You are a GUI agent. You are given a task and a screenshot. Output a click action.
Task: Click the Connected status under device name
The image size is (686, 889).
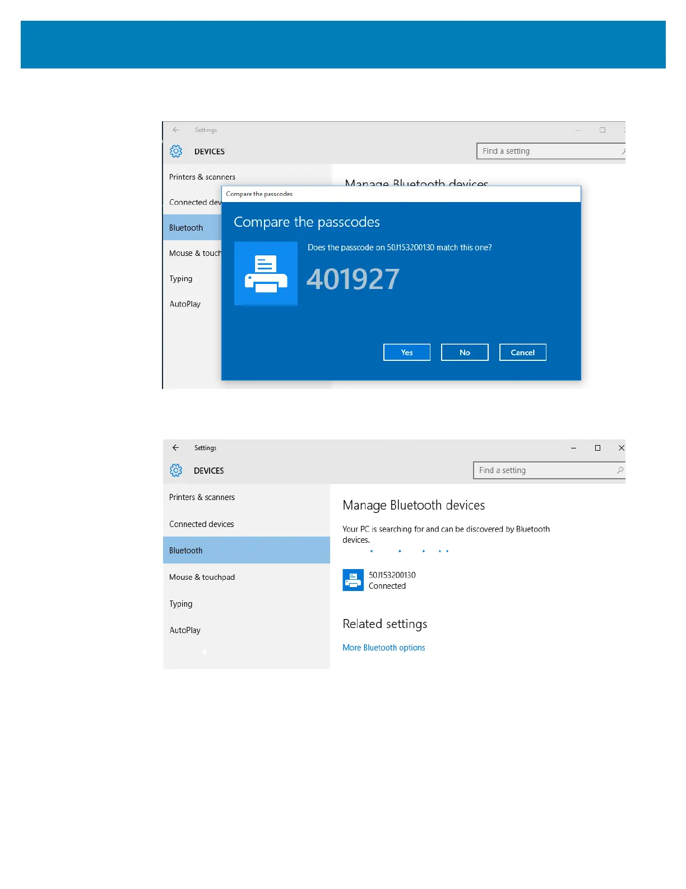click(x=387, y=586)
